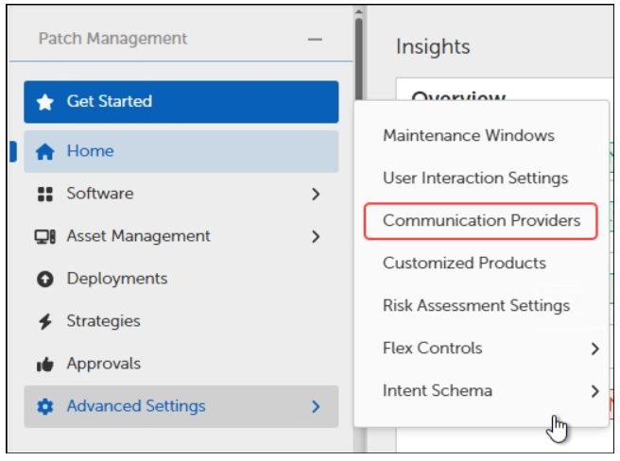Expand the Asset Management chevron

[x=316, y=236]
